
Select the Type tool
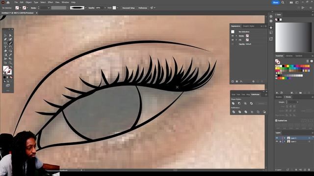click(5, 47)
